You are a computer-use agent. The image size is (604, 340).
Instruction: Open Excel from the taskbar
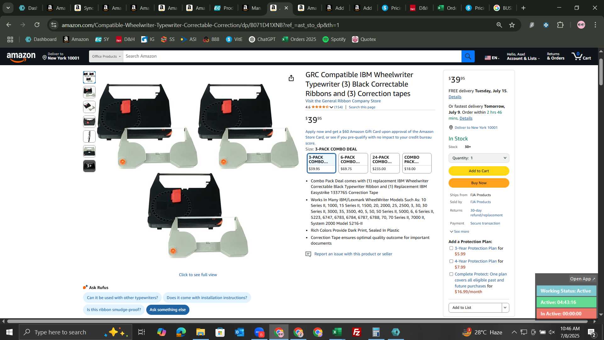[x=337, y=332]
